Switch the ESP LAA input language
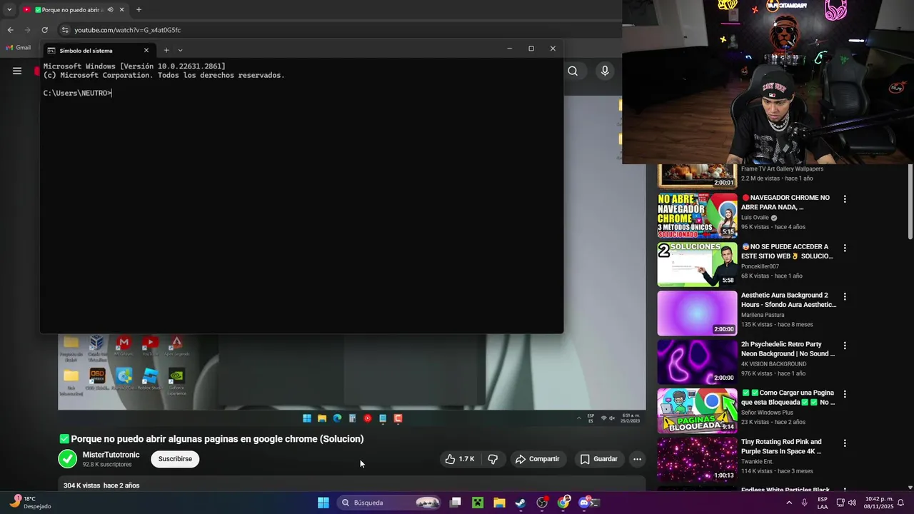This screenshot has width=914, height=514. (x=823, y=503)
